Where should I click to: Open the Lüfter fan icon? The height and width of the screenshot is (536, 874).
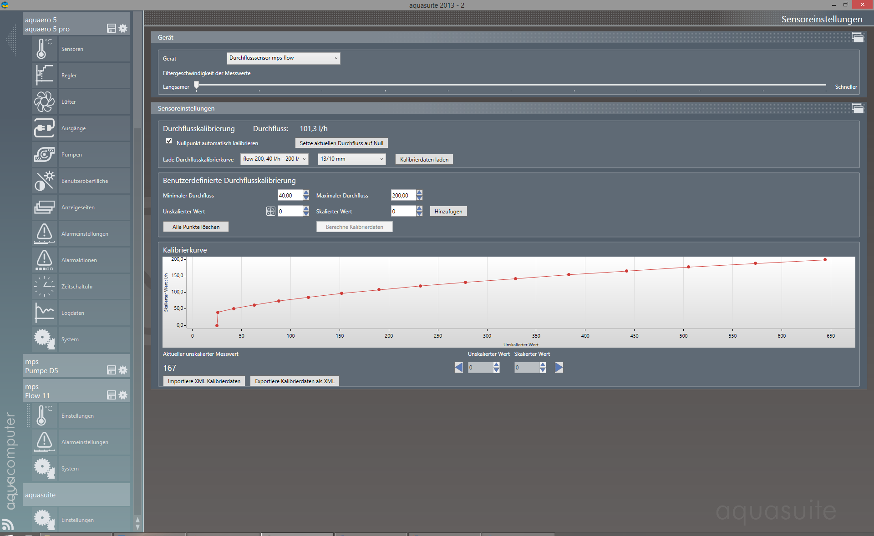click(x=44, y=101)
